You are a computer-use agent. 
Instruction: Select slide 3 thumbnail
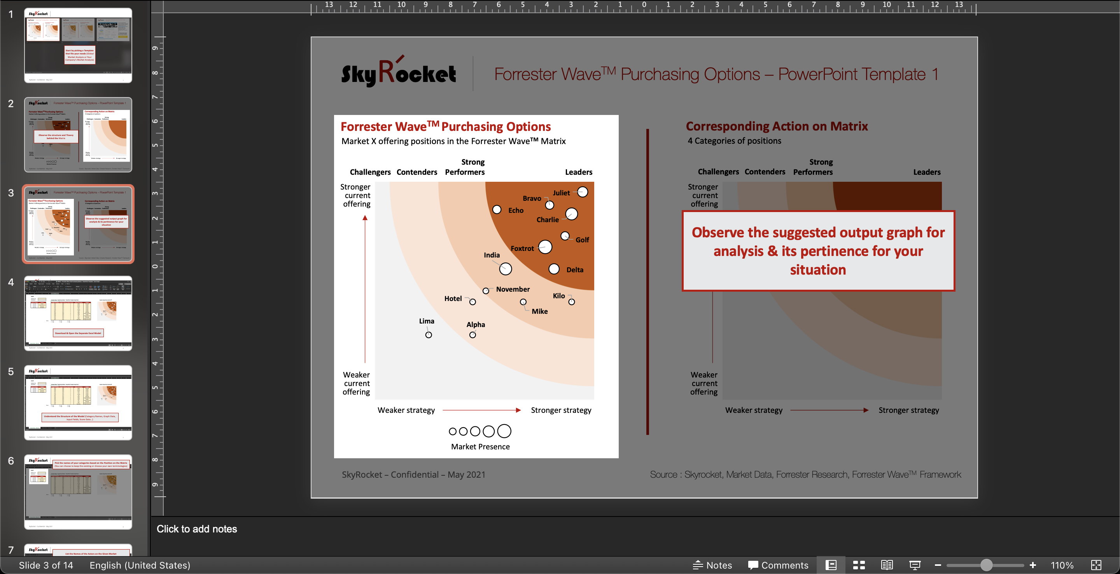tap(78, 224)
